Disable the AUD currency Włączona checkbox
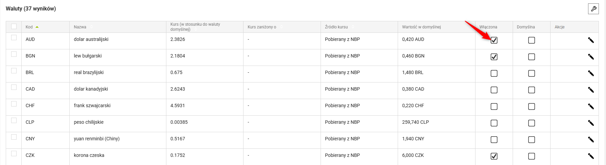The height and width of the screenshot is (165, 606). coord(494,40)
